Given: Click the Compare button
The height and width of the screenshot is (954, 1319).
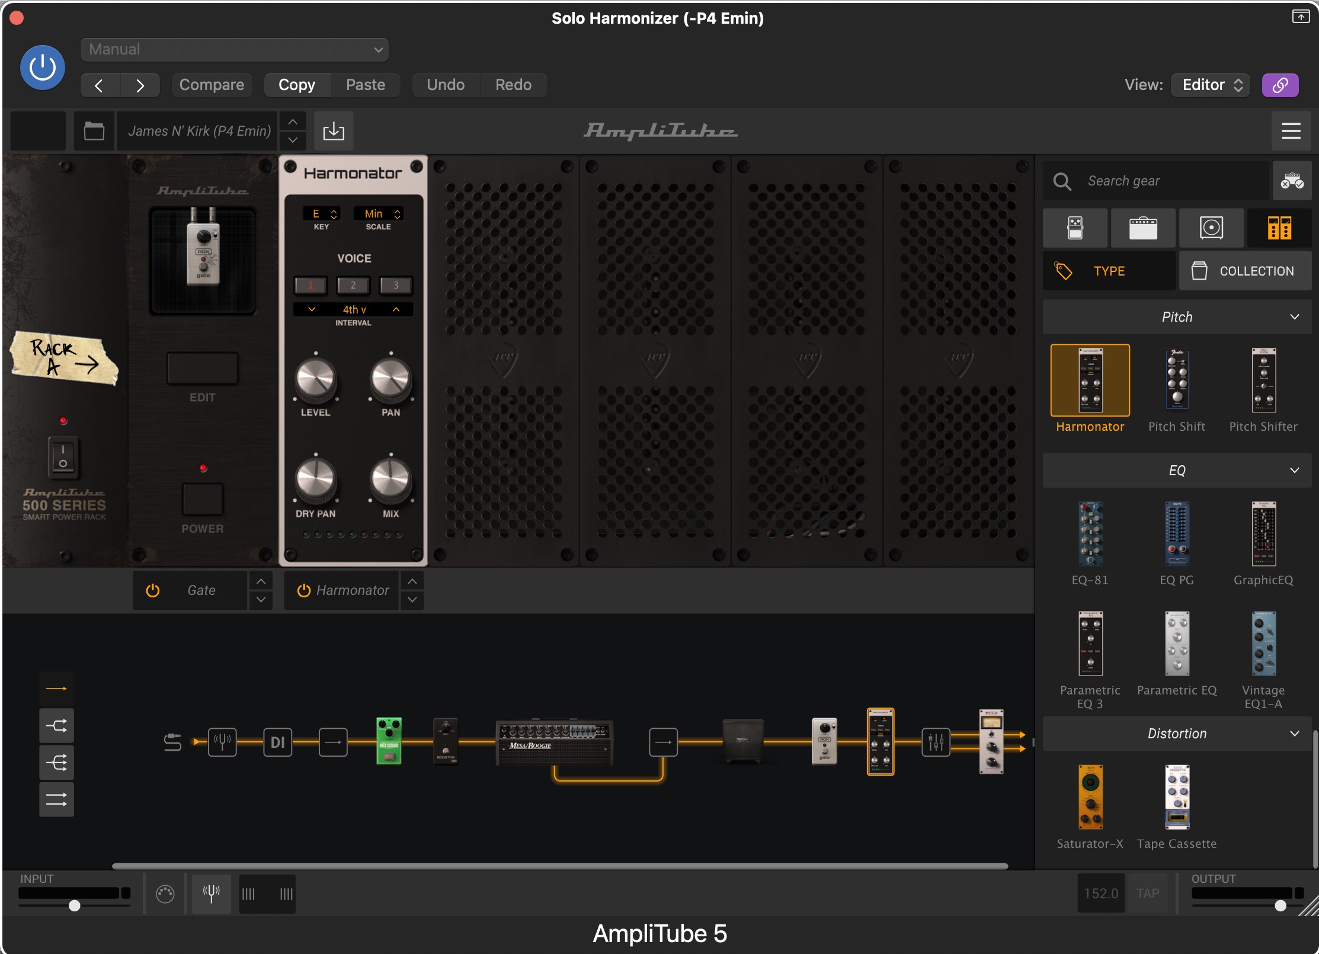Looking at the screenshot, I should click(x=212, y=85).
